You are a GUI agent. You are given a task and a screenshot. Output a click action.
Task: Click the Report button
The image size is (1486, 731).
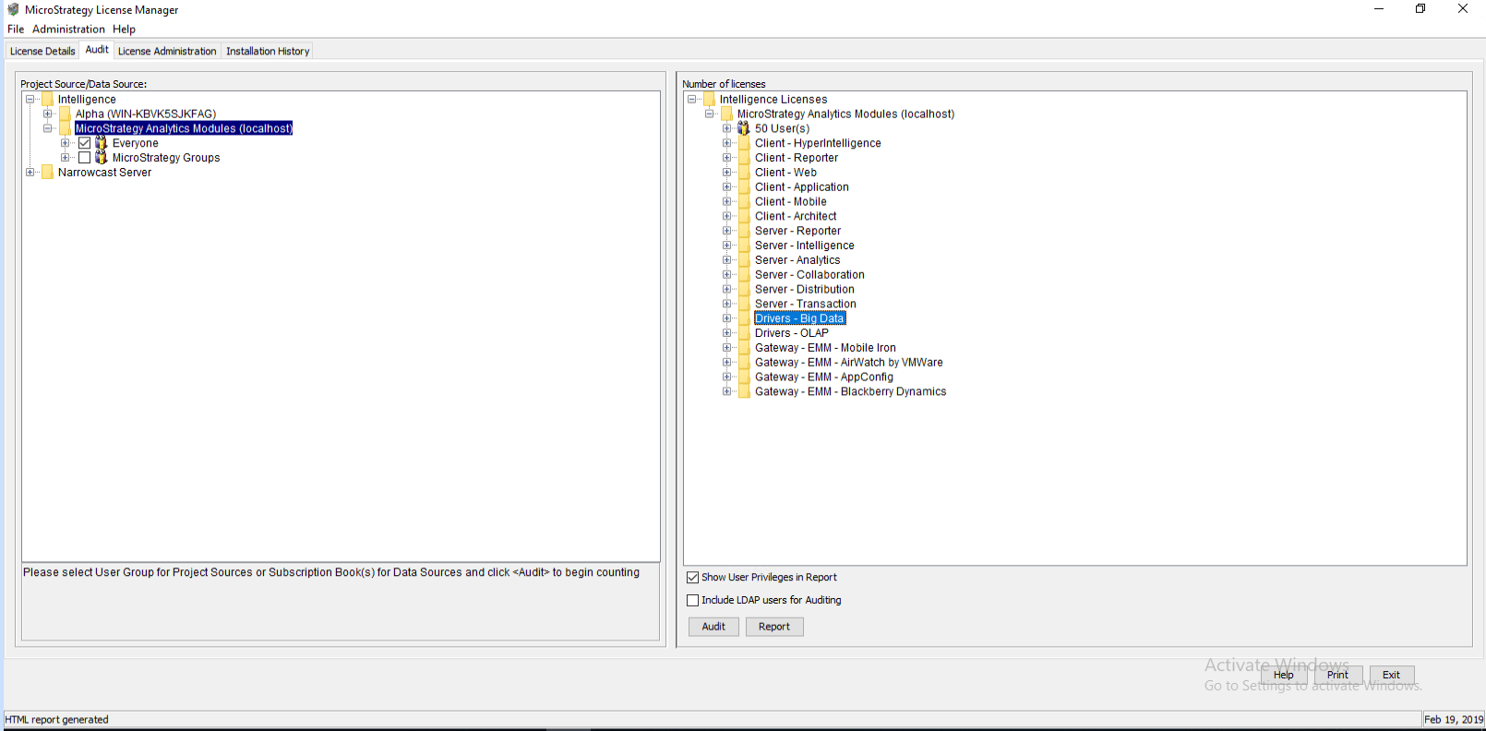(774, 627)
